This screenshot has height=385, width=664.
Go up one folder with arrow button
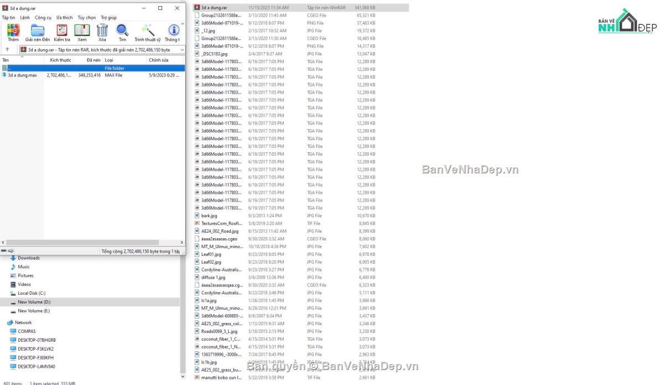coord(7,50)
